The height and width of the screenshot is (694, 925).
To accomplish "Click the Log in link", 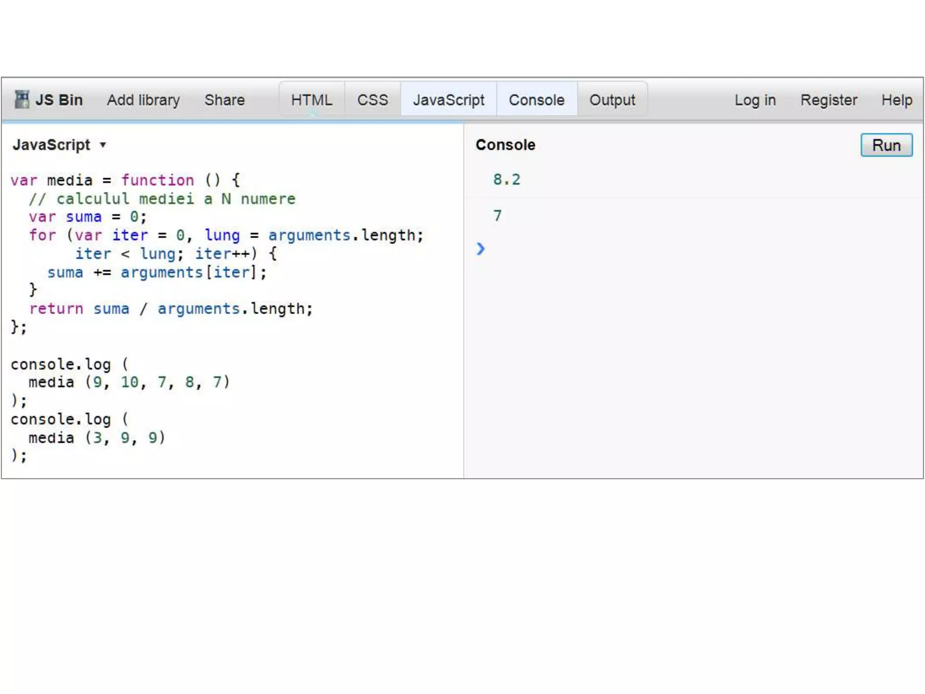I will point(755,100).
